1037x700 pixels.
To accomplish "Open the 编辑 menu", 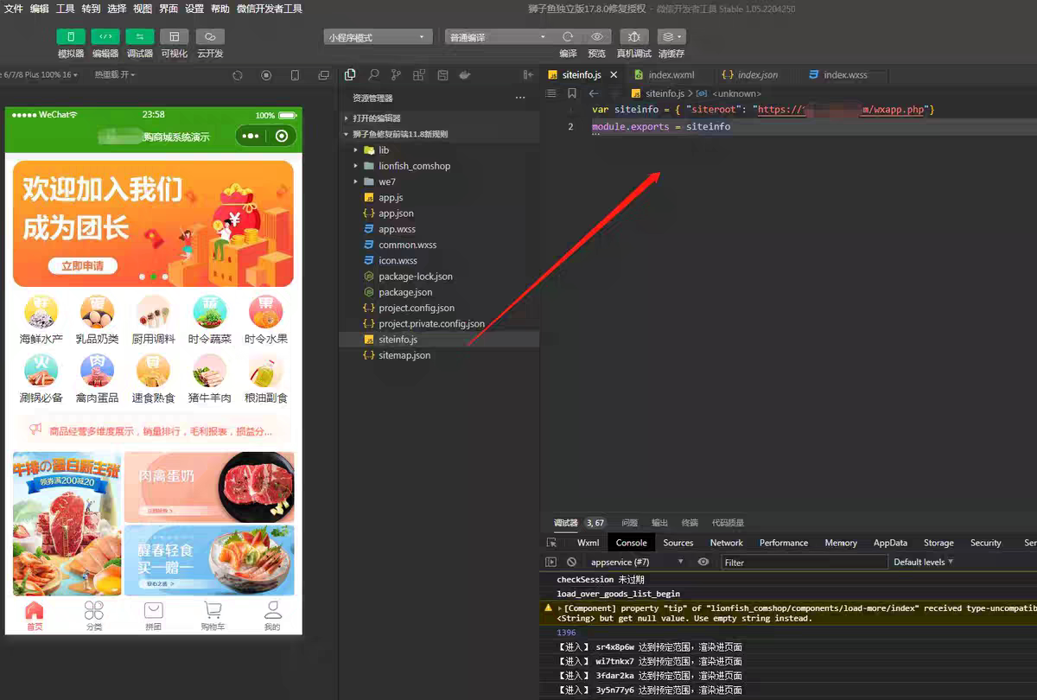I will click(40, 9).
